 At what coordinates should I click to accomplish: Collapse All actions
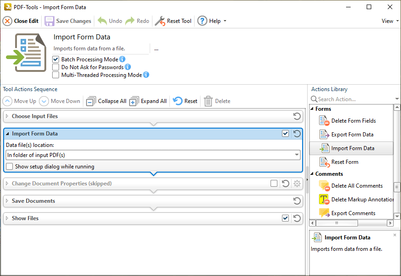(x=106, y=101)
